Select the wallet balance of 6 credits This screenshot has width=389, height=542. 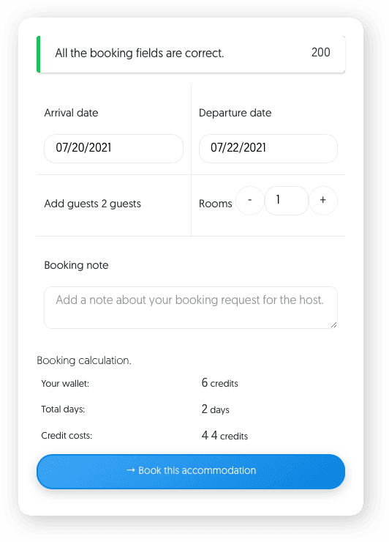pyautogui.click(x=220, y=382)
